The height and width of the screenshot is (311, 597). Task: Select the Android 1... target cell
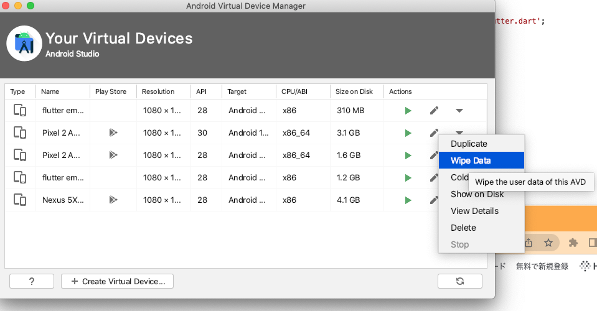(249, 132)
